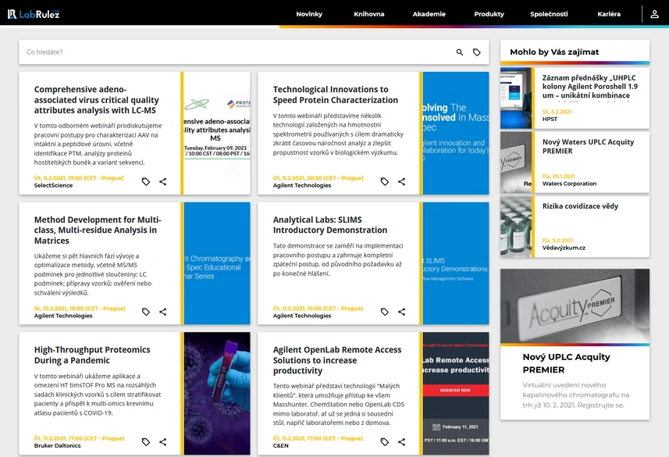This screenshot has height=457, width=669.
Task: Click the Acquity PREMIER promo image
Action: pyautogui.click(x=575, y=305)
